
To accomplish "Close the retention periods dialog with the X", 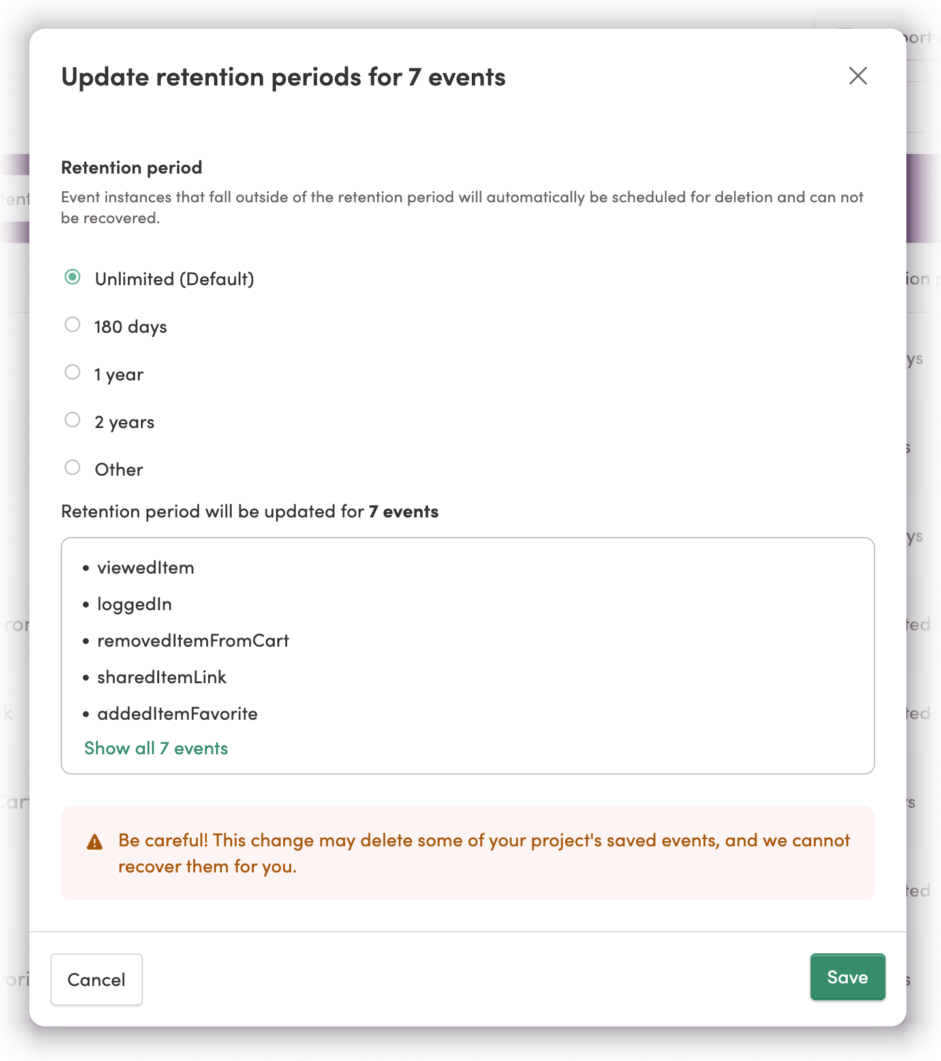I will point(858,76).
